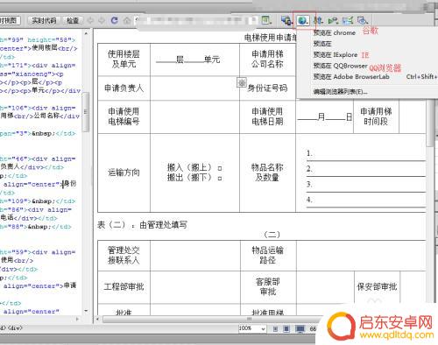The height and width of the screenshot is (345, 438).
Task: Click the forward arrow navigation icon
Action: [x=102, y=20]
